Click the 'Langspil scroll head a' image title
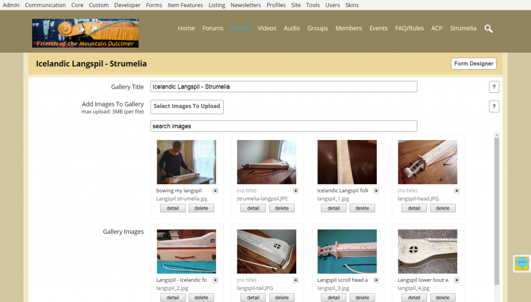The image size is (531, 302). [x=343, y=280]
